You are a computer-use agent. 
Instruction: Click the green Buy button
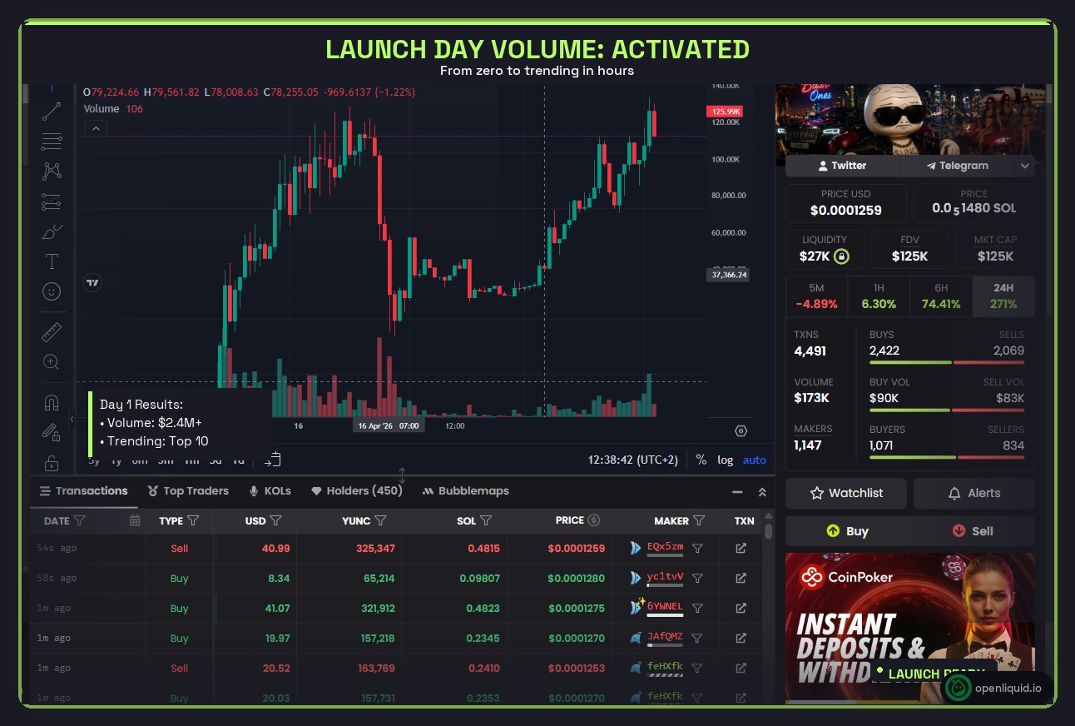(x=846, y=531)
